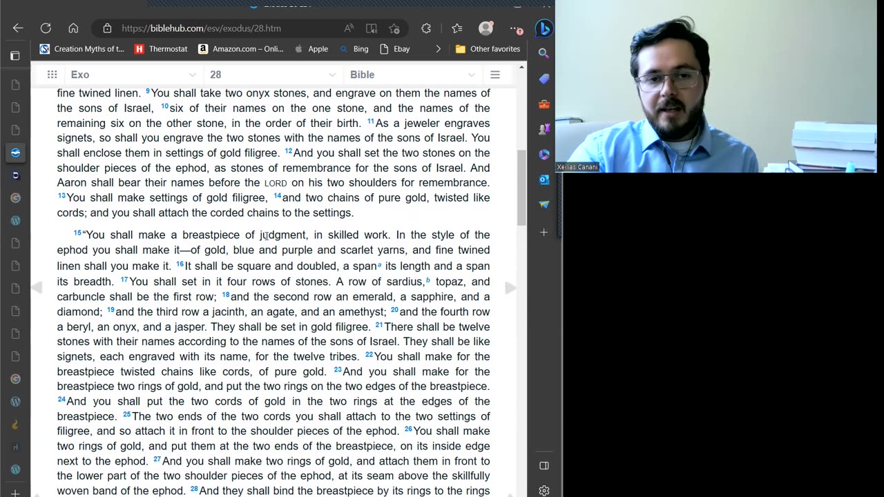The image size is (884, 497).
Task: Expand the chapter 28 dropdown
Action: [273, 75]
